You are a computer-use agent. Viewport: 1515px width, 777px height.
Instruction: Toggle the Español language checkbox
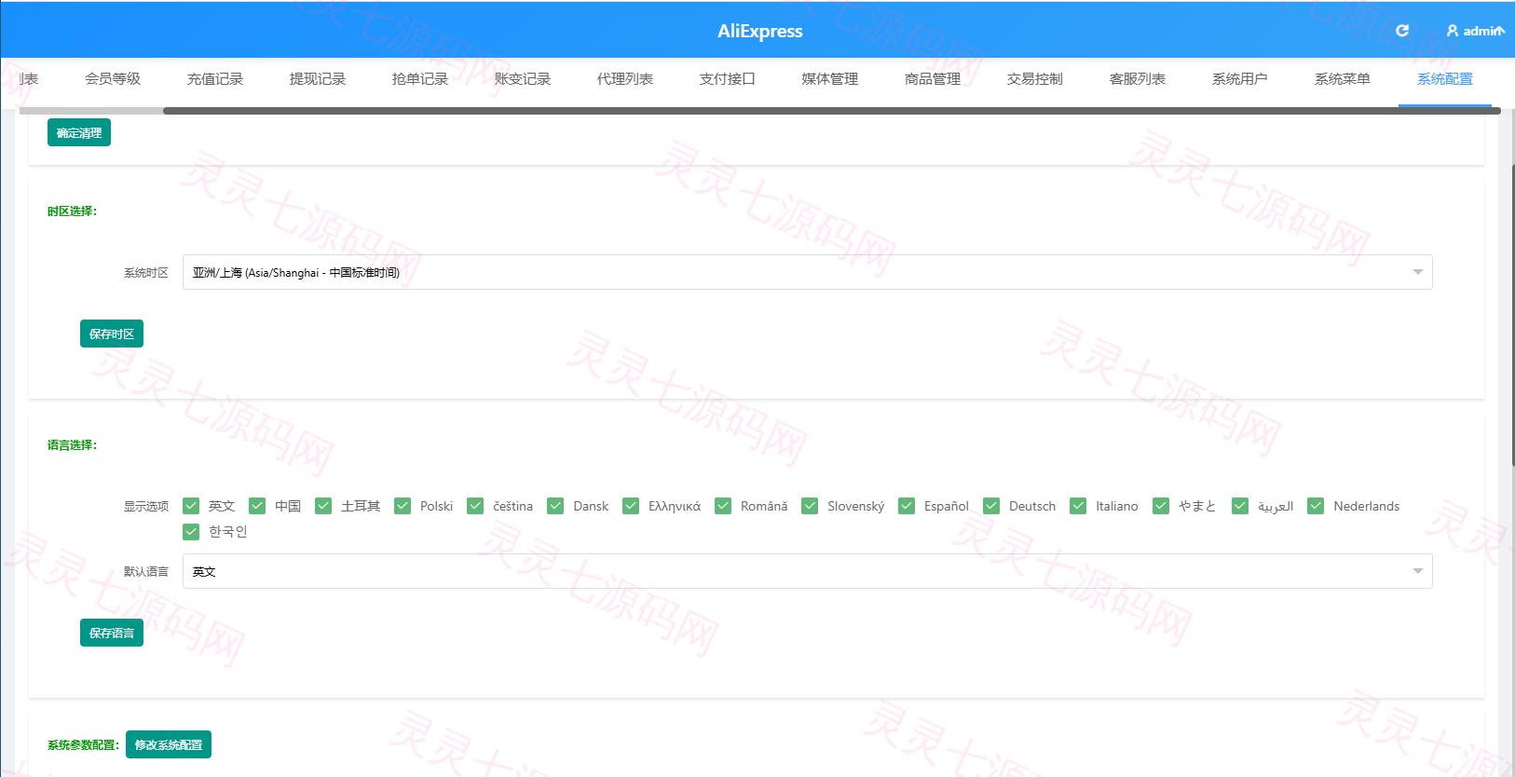pyautogui.click(x=907, y=506)
